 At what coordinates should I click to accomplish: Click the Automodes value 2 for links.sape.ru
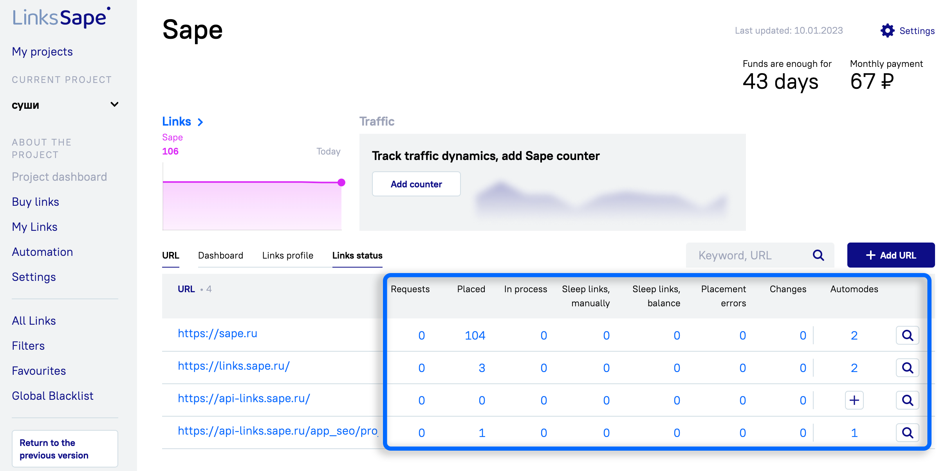[854, 368]
